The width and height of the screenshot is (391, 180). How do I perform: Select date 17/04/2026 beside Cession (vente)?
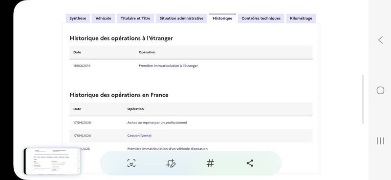click(82, 136)
